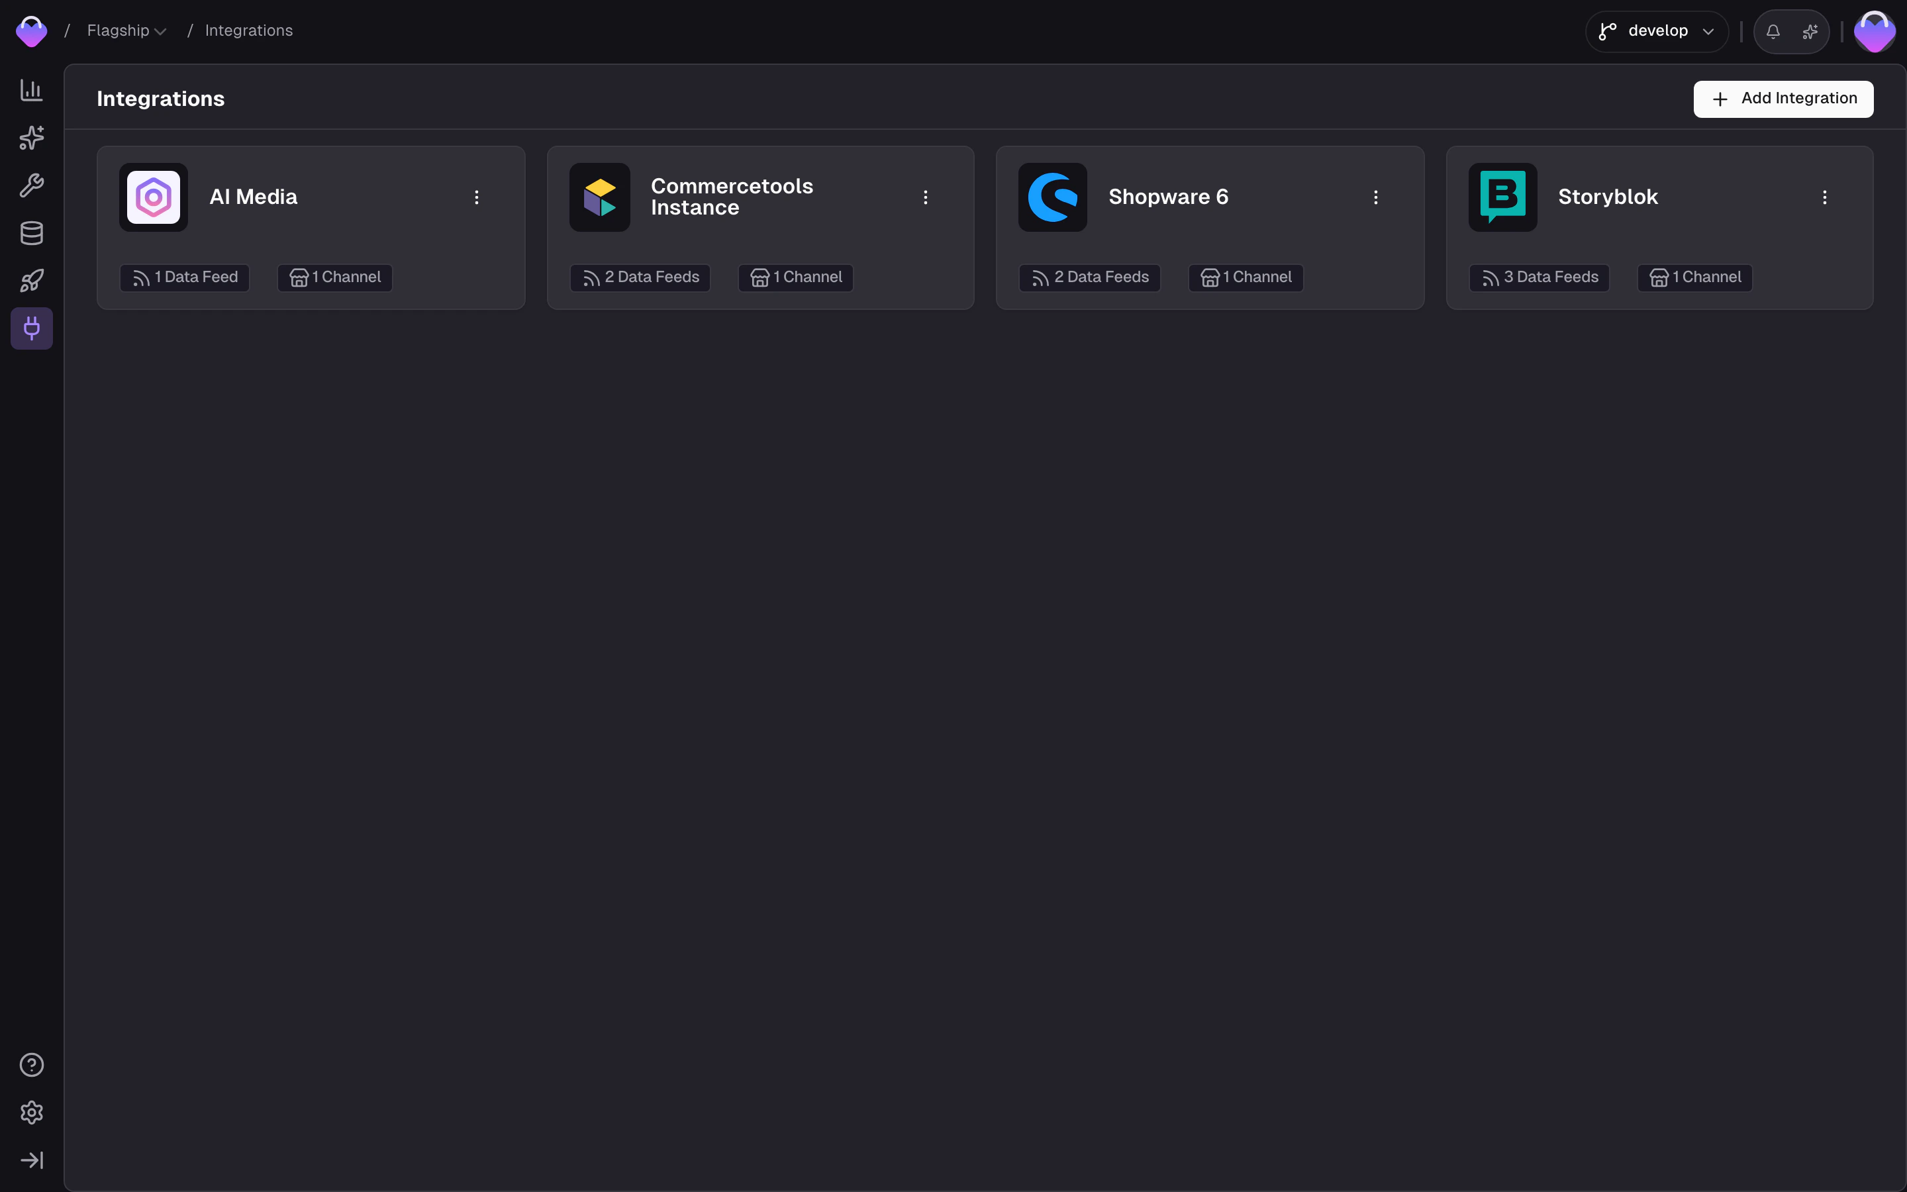Click AI Media's 1 Channel badge
This screenshot has width=1907, height=1192.
(x=335, y=277)
